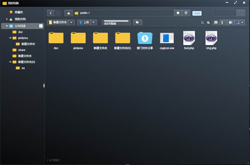Expand the 我的文档 tree node
Screen dimensions: 250x165
pos(7,19)
